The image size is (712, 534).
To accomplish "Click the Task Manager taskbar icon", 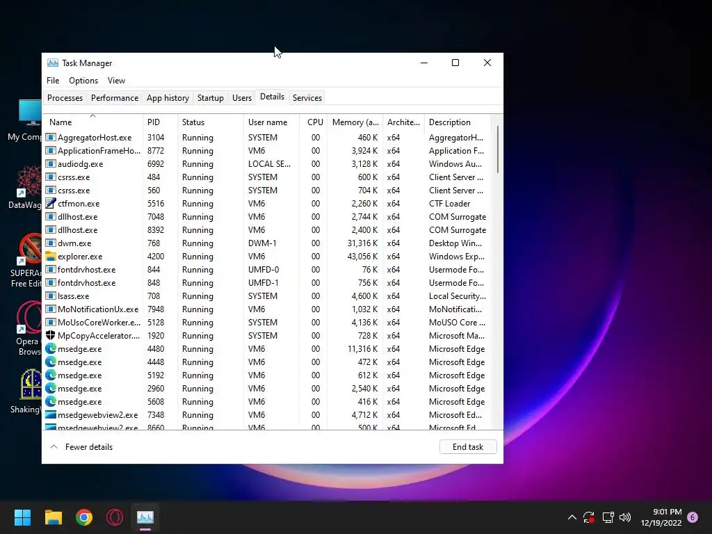I will click(x=145, y=517).
